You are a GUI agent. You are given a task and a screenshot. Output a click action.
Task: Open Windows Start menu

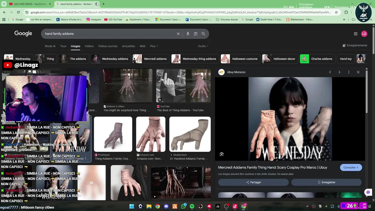(x=132, y=206)
